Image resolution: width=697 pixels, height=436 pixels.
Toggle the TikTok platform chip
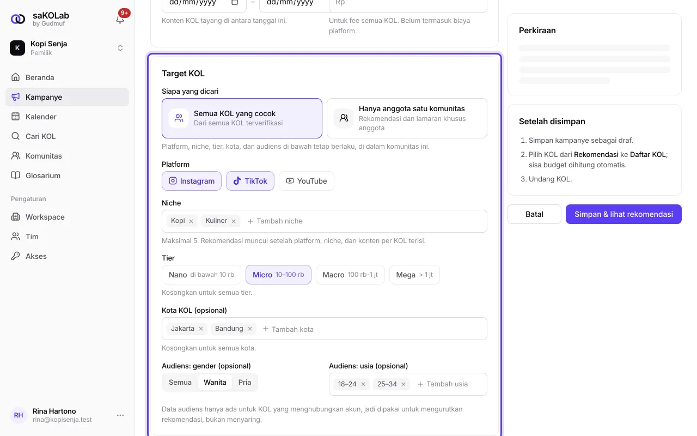(x=250, y=181)
